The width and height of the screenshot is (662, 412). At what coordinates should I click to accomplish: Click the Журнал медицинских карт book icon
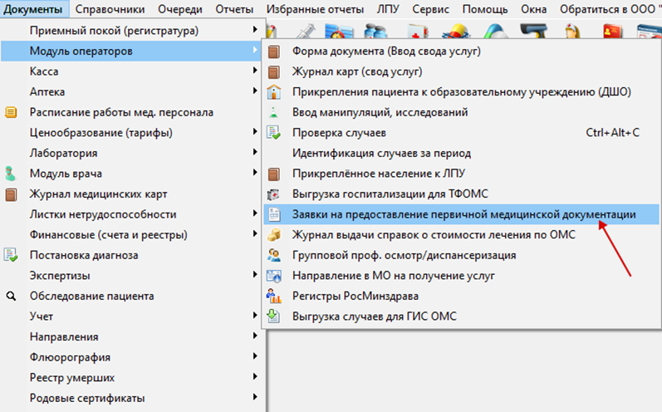point(11,194)
